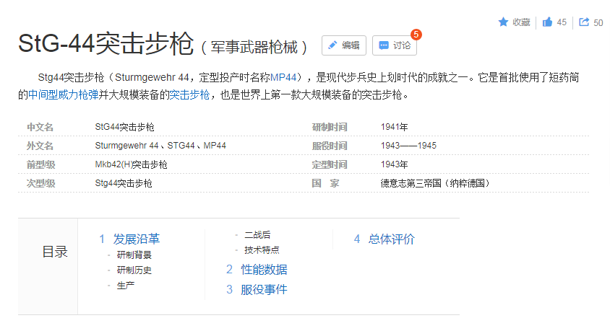Click the 定型时间 field label
The width and height of the screenshot is (610, 331).
tap(330, 164)
